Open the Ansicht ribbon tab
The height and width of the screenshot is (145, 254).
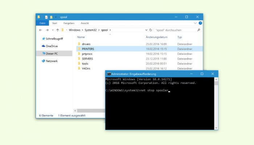[85, 23]
